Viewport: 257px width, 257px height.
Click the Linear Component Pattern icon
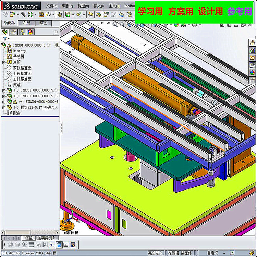(30, 15)
